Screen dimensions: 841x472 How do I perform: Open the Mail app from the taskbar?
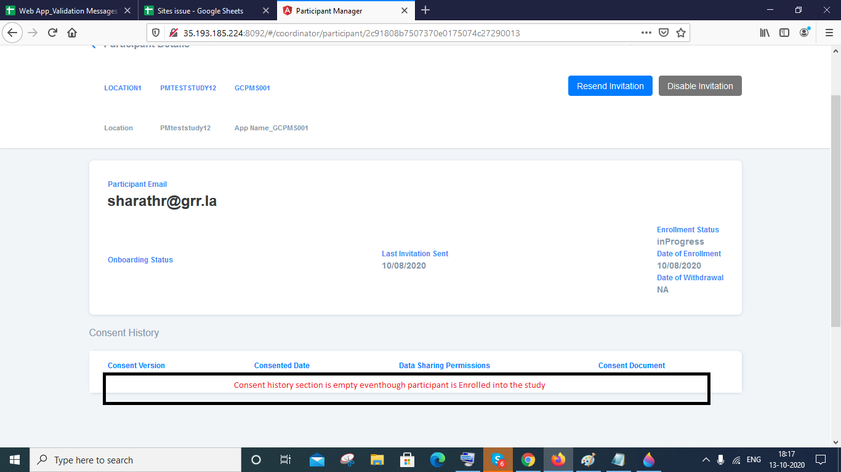317,459
